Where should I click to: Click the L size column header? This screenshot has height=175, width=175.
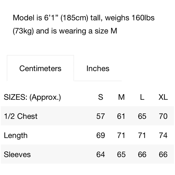point(142,97)
